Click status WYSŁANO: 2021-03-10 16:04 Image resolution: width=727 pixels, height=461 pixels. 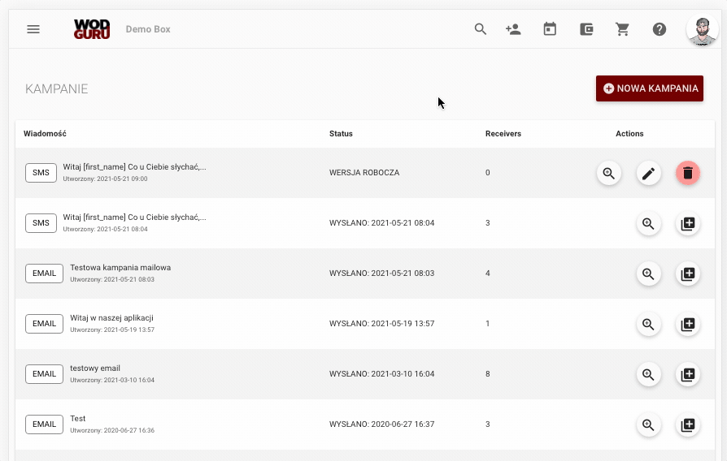pyautogui.click(x=381, y=374)
